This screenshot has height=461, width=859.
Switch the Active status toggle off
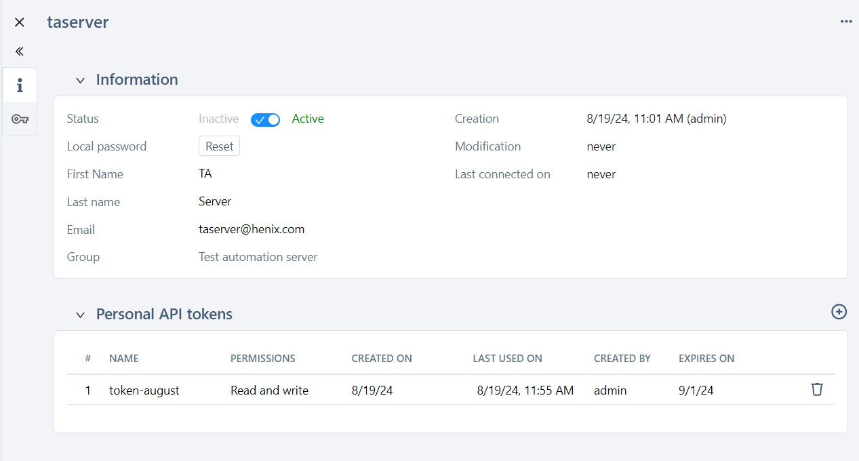265,119
